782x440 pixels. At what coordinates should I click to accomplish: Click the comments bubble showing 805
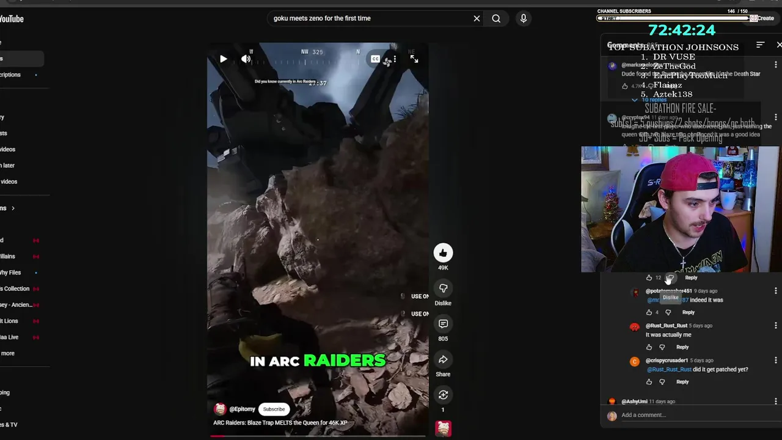(x=443, y=323)
